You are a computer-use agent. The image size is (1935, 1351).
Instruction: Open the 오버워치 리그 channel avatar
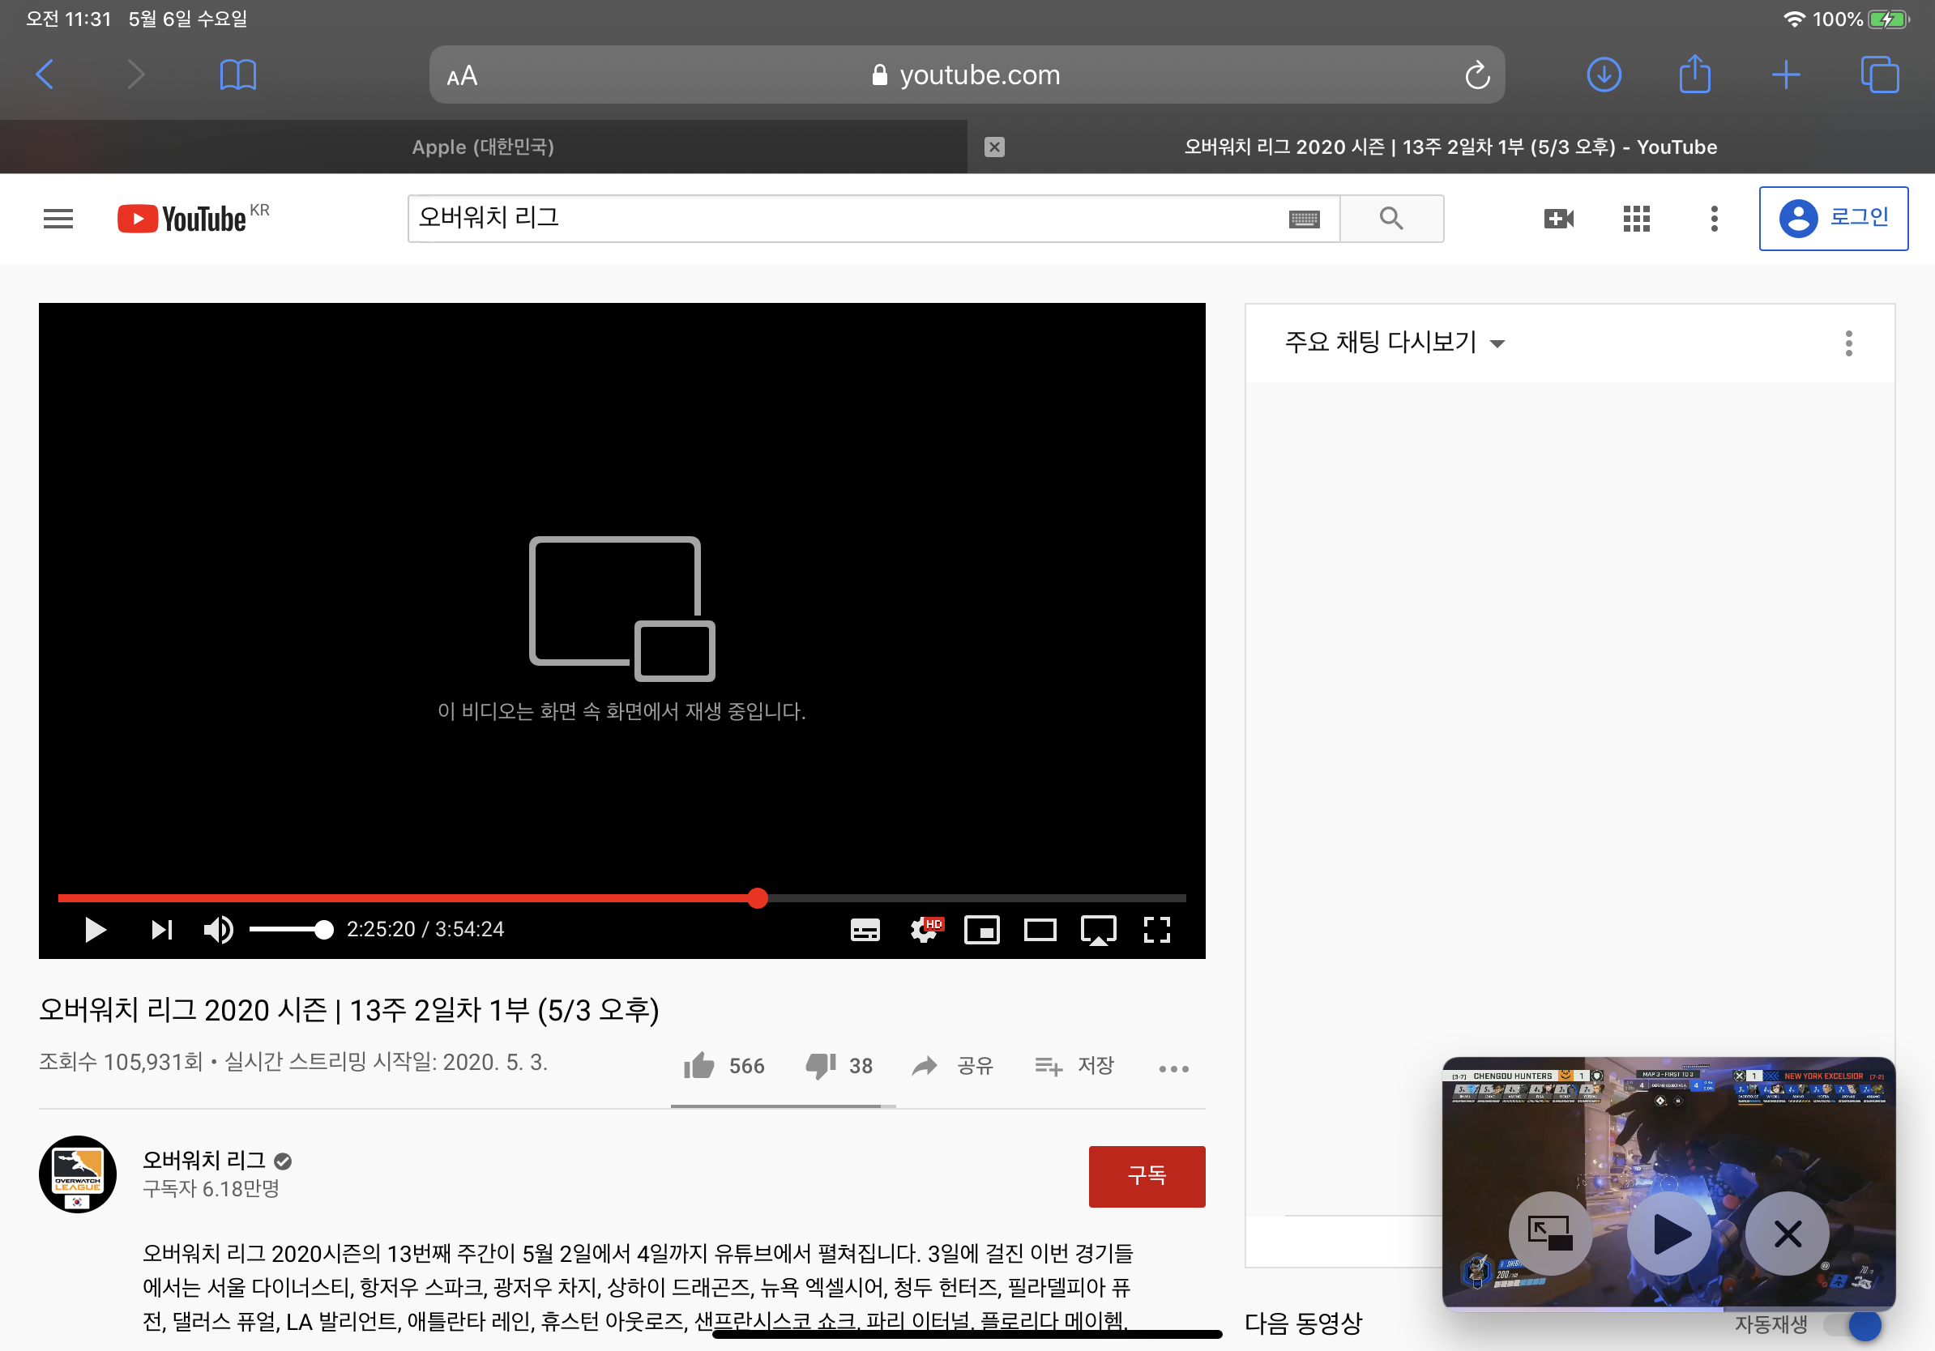coord(78,1174)
